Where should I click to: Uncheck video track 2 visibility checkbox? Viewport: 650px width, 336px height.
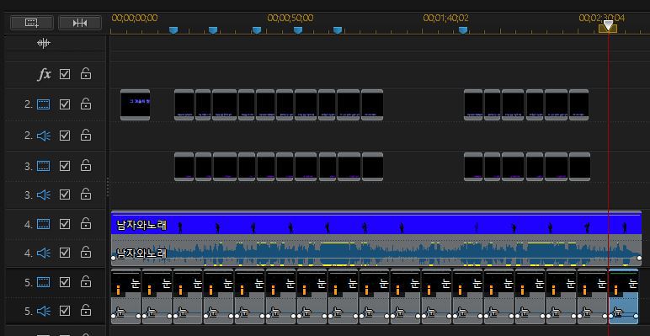point(65,104)
